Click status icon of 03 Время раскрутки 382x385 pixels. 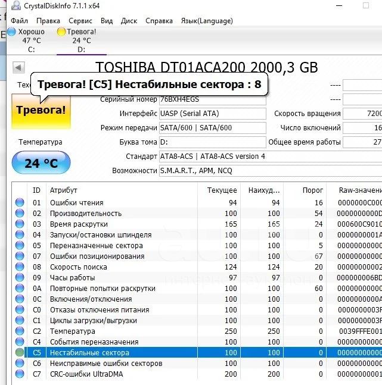click(x=20, y=224)
